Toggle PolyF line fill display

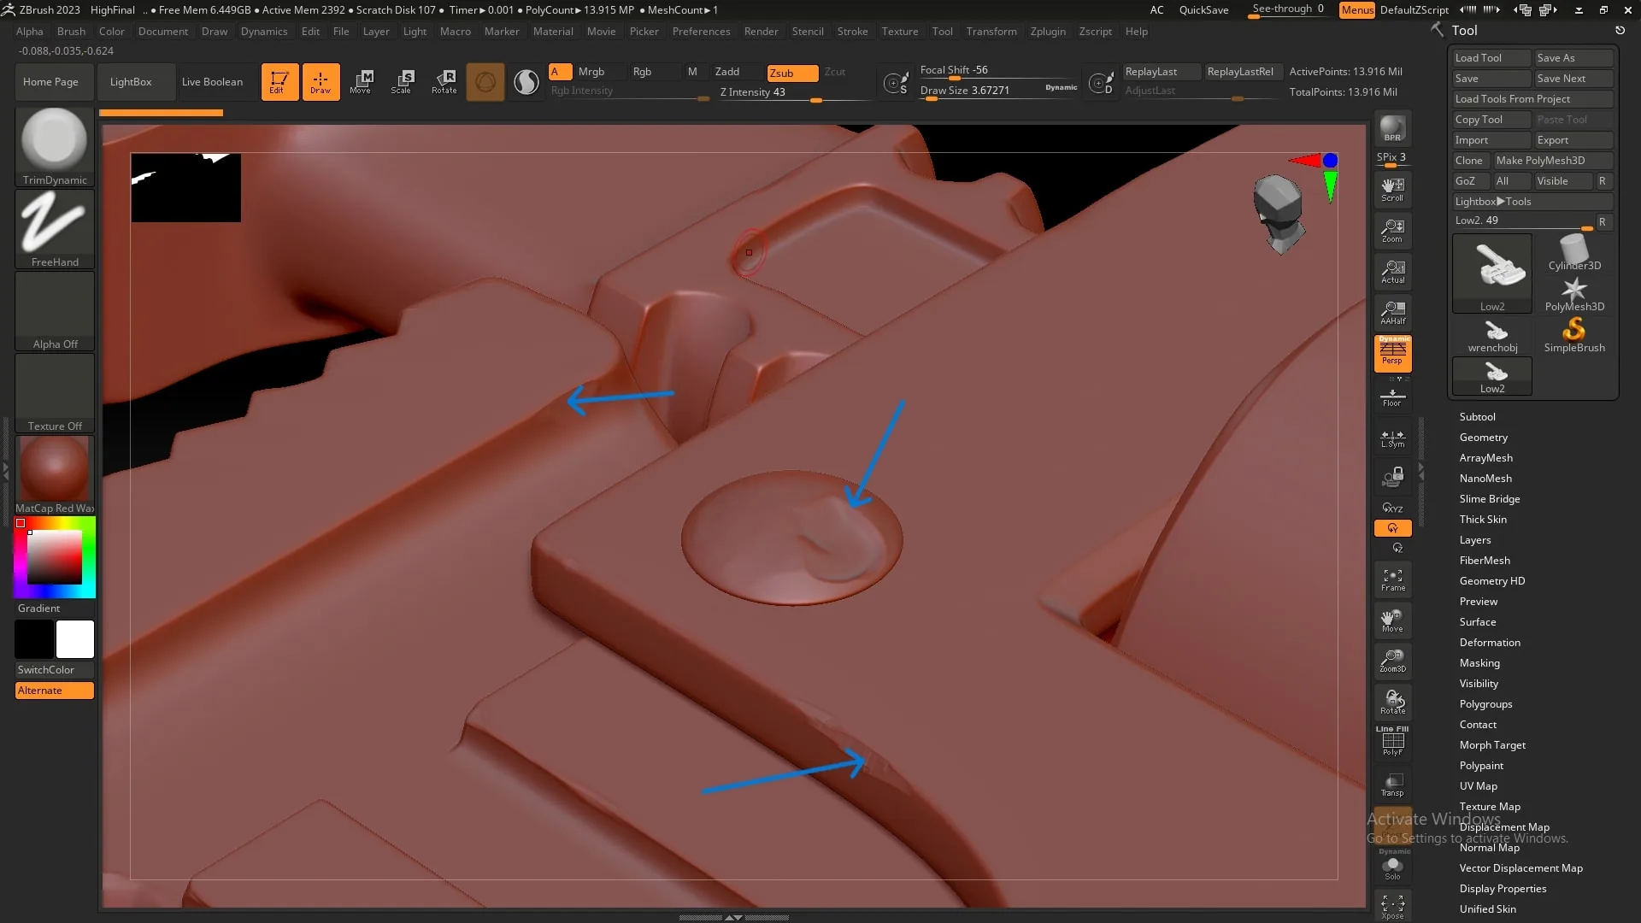(1392, 741)
